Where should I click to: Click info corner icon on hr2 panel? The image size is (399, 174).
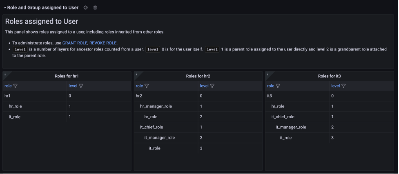pos(136,74)
